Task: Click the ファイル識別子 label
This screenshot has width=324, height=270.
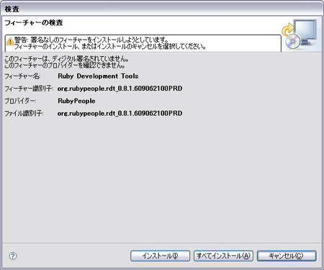Action: (x=24, y=113)
